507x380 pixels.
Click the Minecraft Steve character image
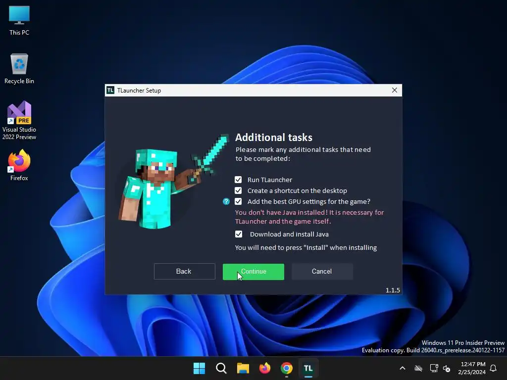(x=174, y=182)
